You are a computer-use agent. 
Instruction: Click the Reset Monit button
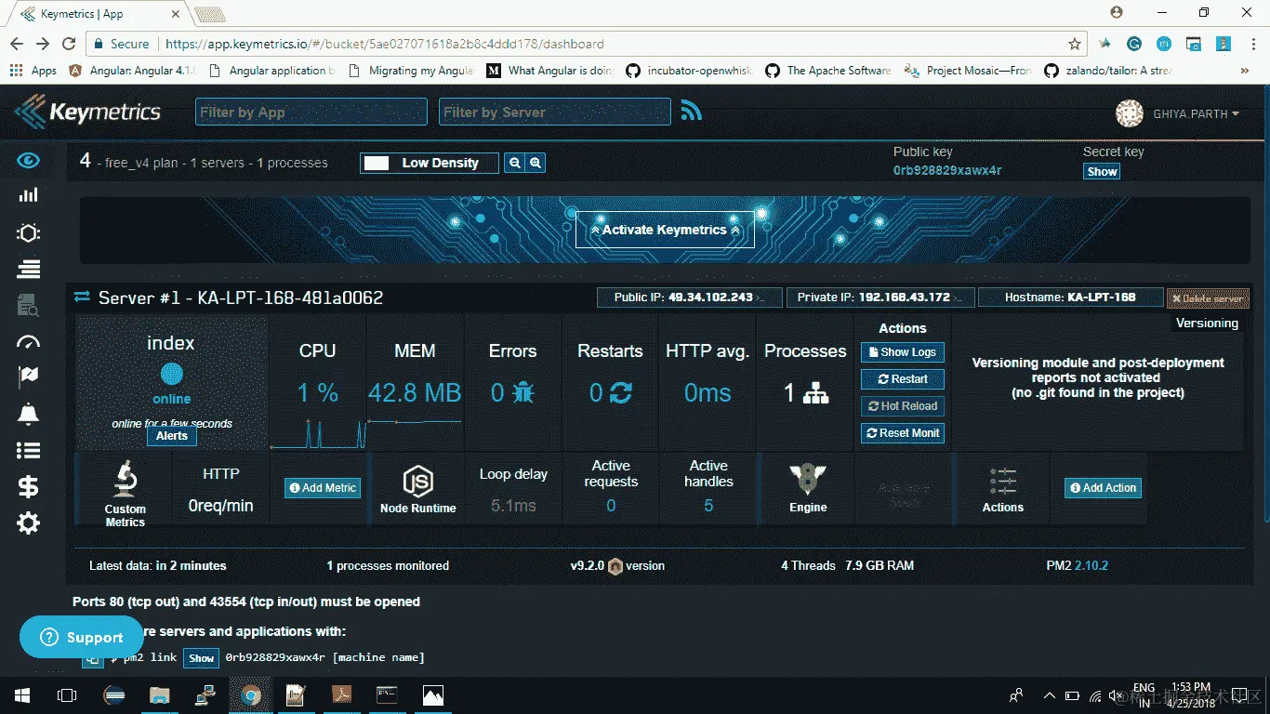click(x=903, y=433)
